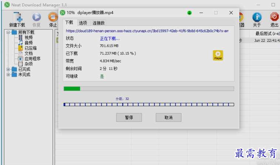This screenshot has width=280, height=165.
Task: Click the green overall progress bar
Action: tap(149, 89)
